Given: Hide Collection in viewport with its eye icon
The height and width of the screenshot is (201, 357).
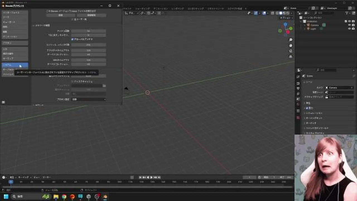Looking at the screenshot, I should coord(349,21).
